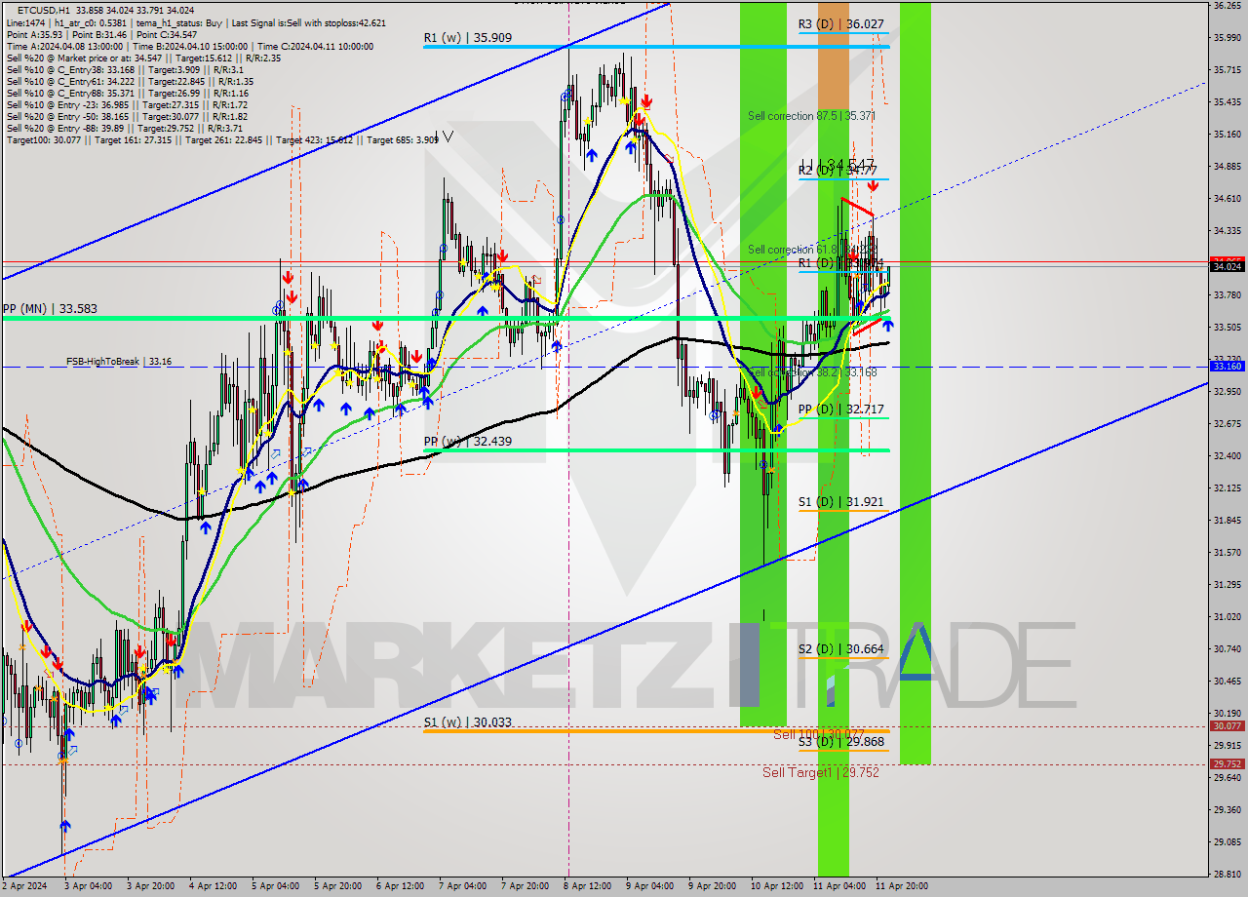Click the 'S2 (D) | 30.664' label

tap(841, 649)
